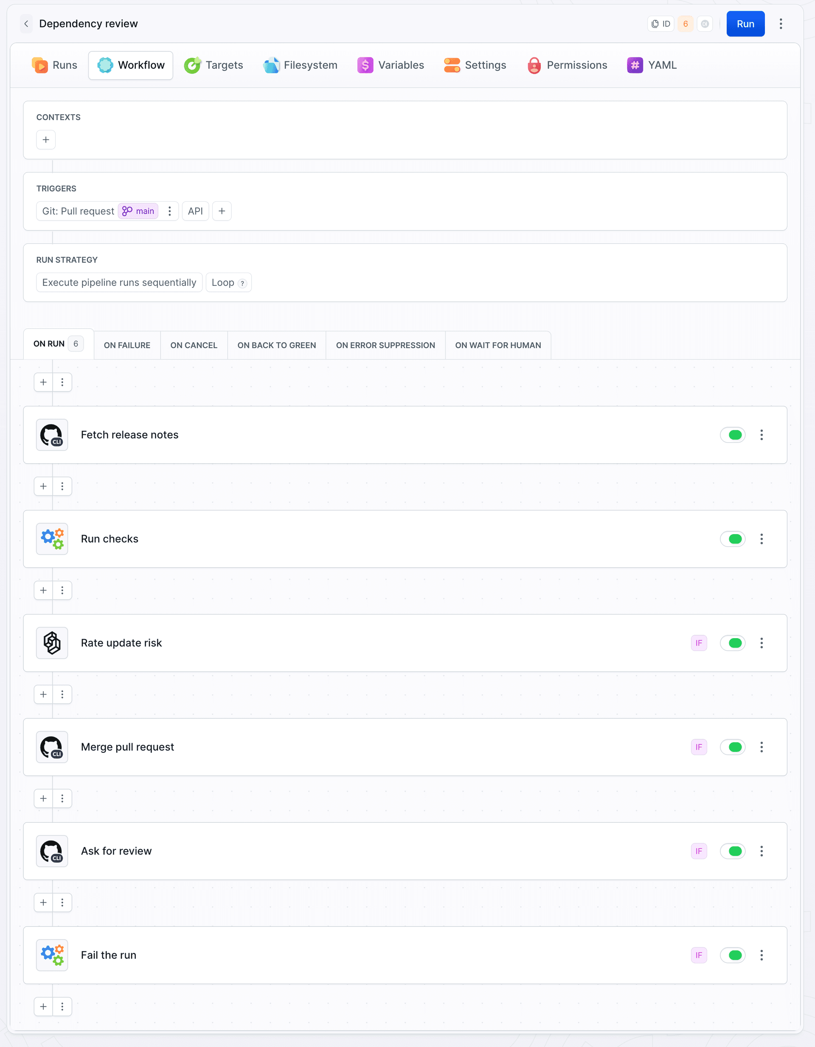Open the ON BACK TO GREEN tab
Screen dimensions: 815x1047
point(277,345)
